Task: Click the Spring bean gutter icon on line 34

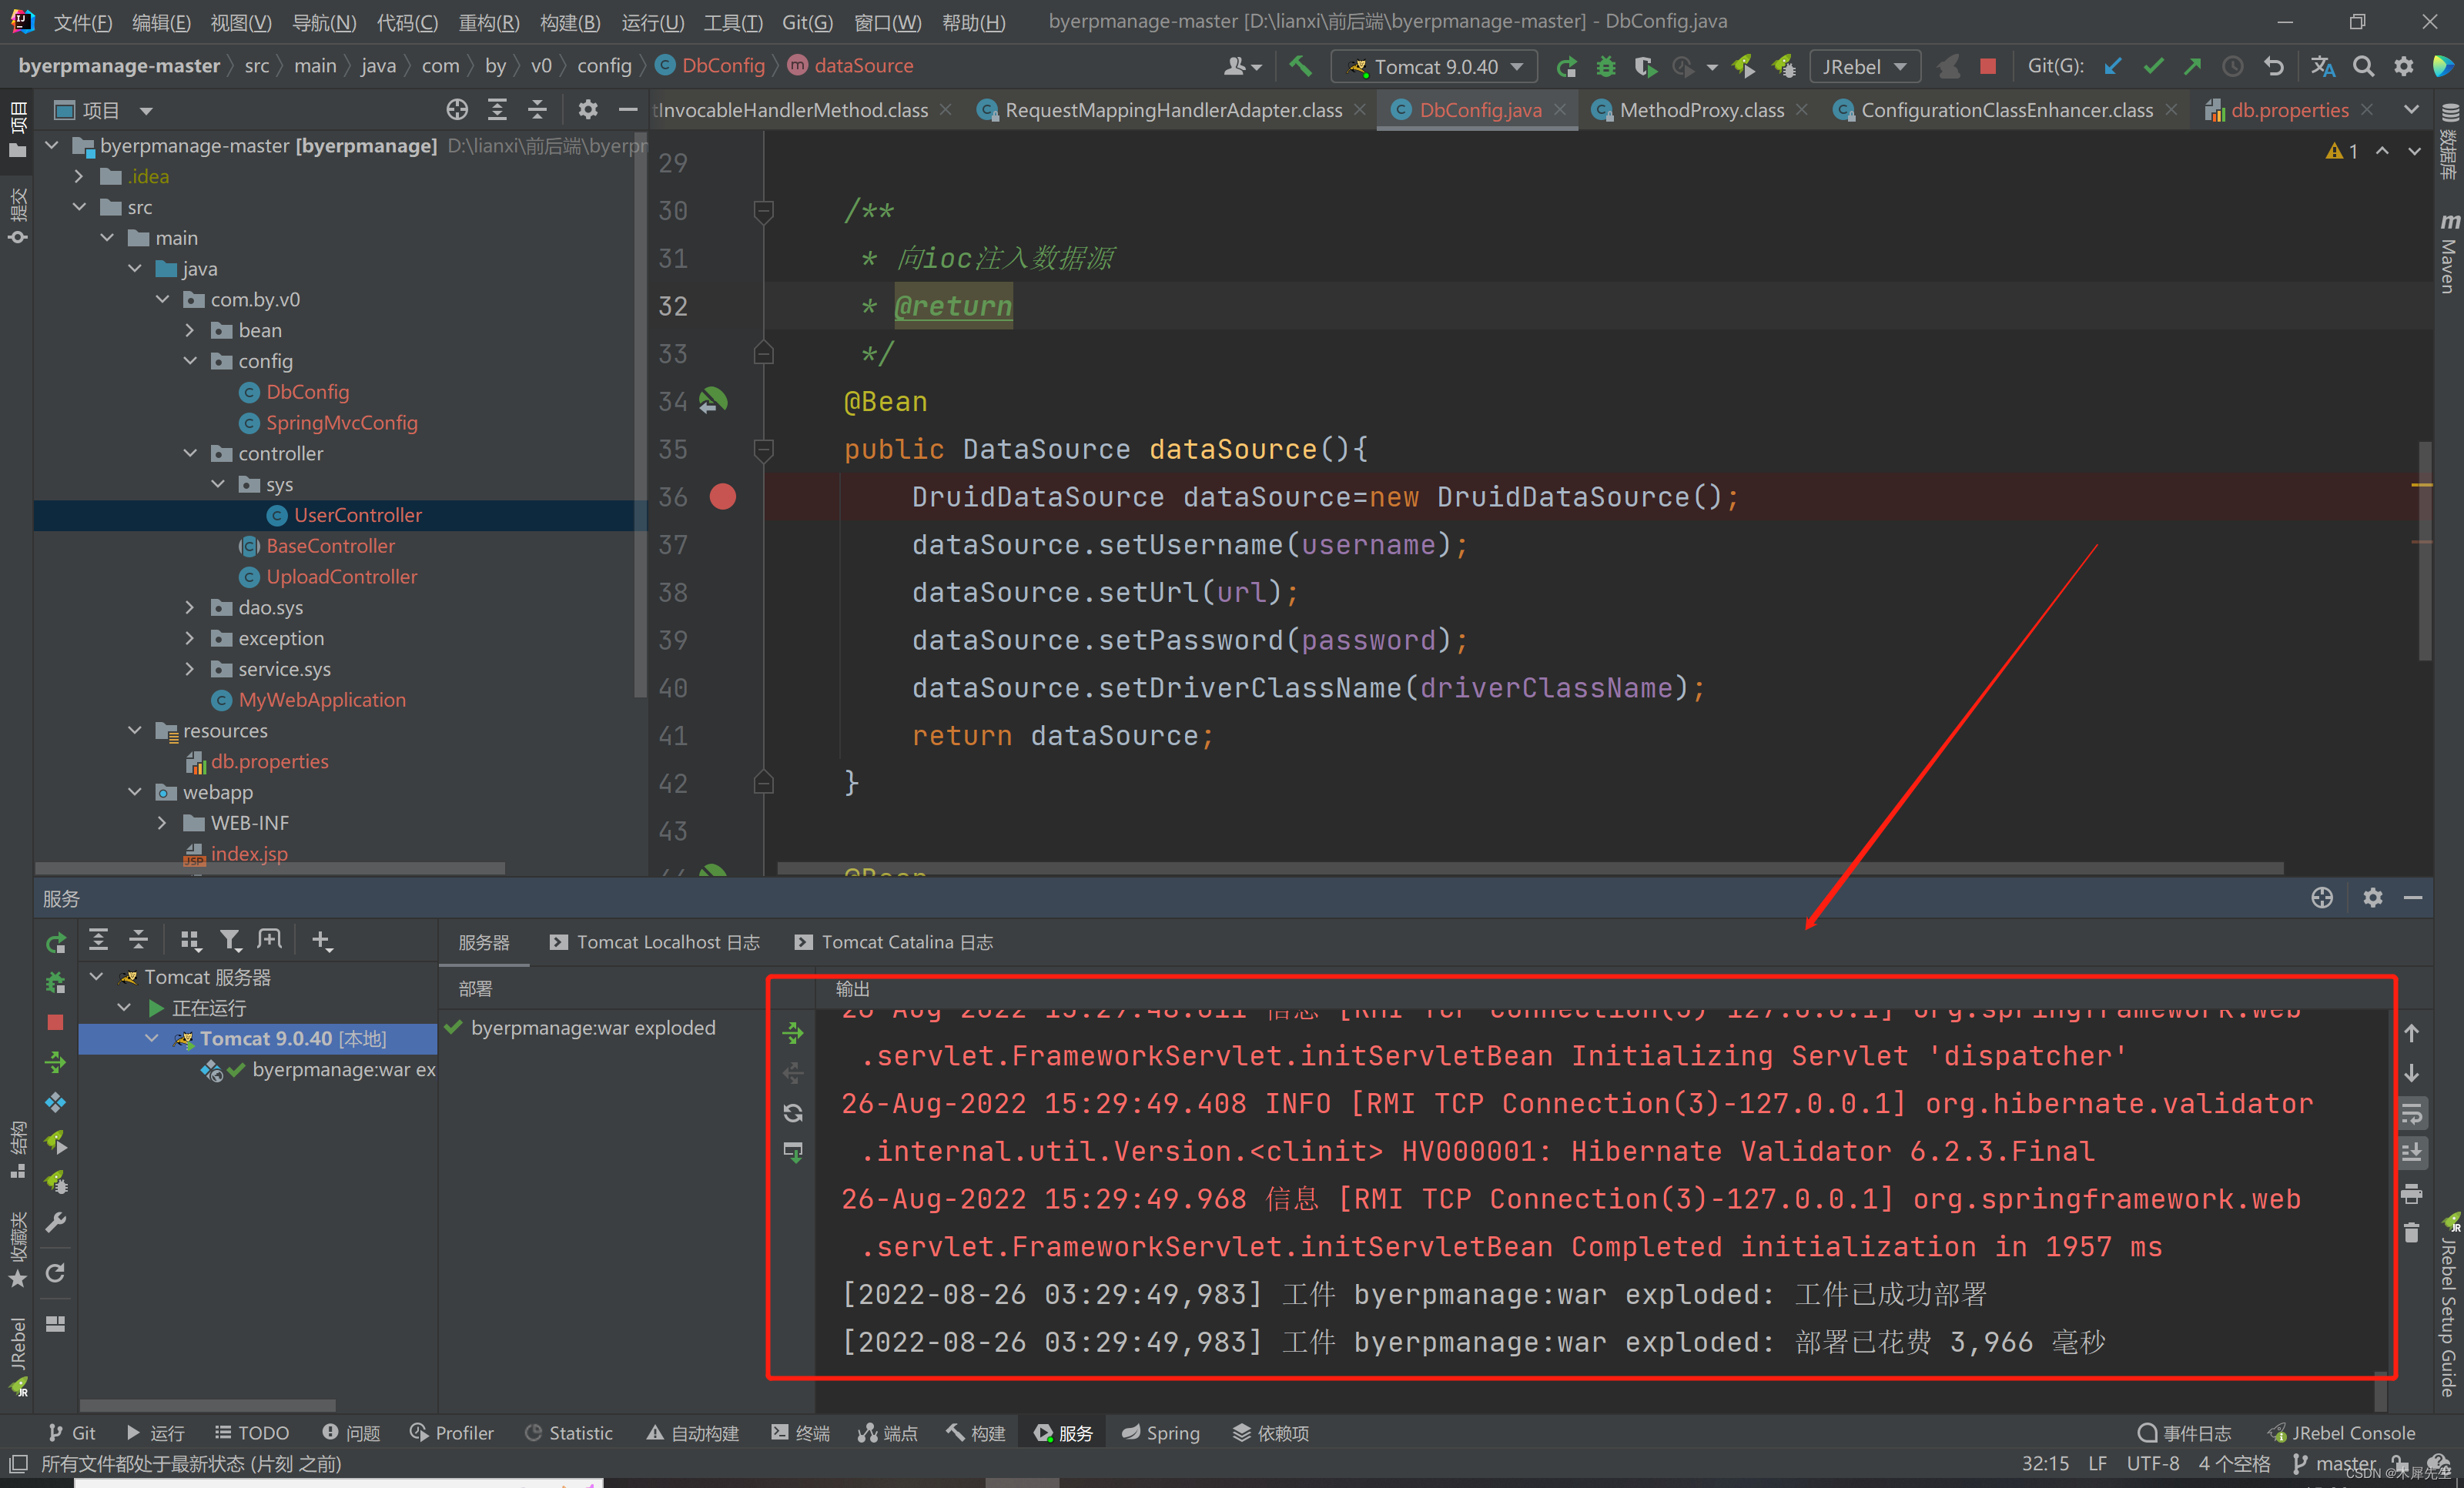Action: click(713, 401)
